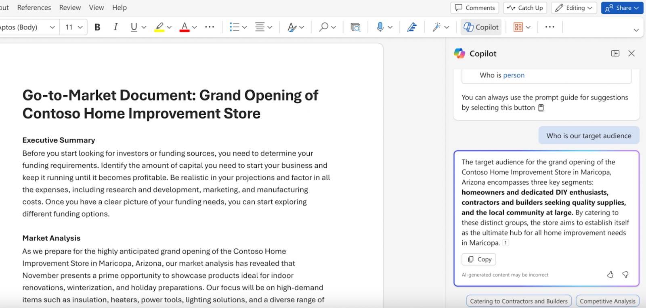The width and height of the screenshot is (646, 308).
Task: Copy the Copilot response
Action: tap(479, 259)
